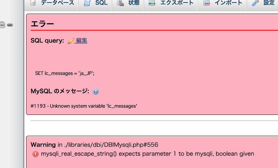Click the status chart icon
The width and height of the screenshot is (278, 168).
121,3
